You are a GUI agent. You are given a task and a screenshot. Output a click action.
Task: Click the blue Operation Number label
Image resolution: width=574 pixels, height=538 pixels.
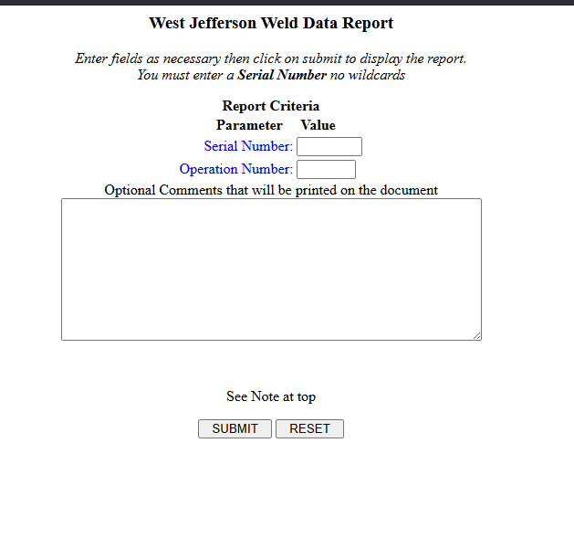point(235,169)
